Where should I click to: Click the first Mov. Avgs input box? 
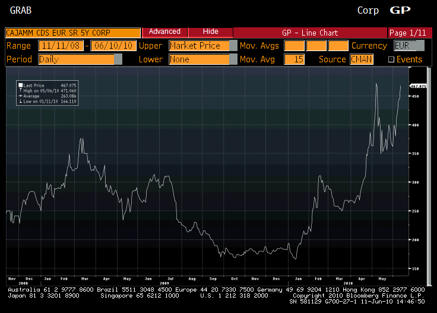pos(294,46)
